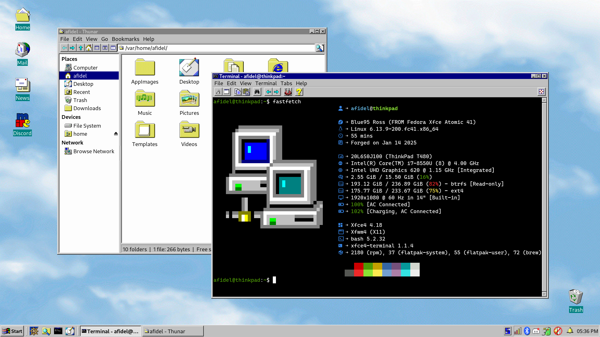This screenshot has width=600, height=337.
Task: Click the Bluetooth tray icon
Action: point(527,331)
